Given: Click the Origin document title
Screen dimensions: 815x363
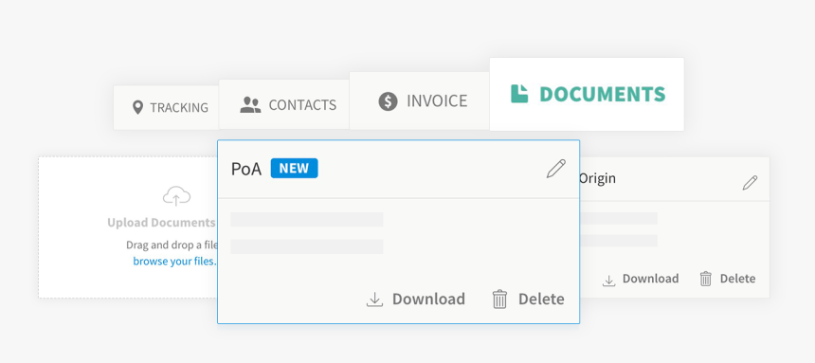Looking at the screenshot, I should (x=597, y=178).
